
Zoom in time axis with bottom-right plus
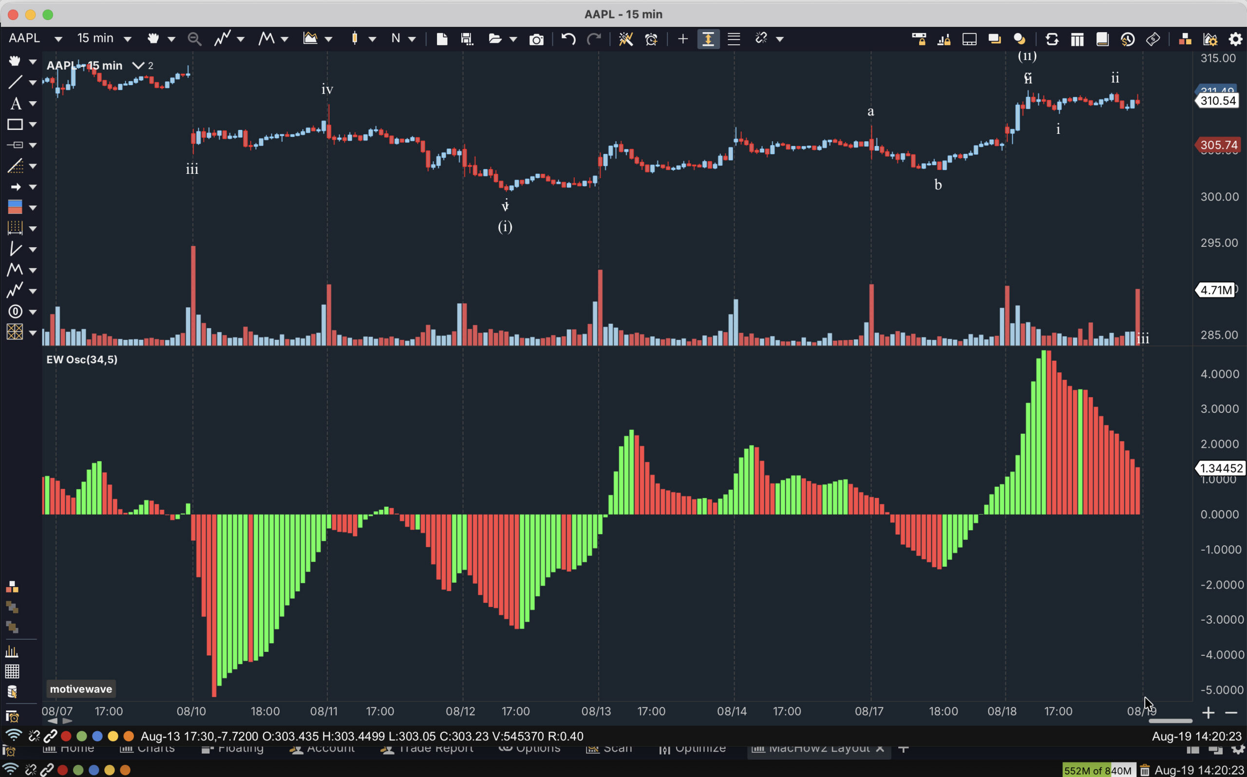[x=1209, y=712]
